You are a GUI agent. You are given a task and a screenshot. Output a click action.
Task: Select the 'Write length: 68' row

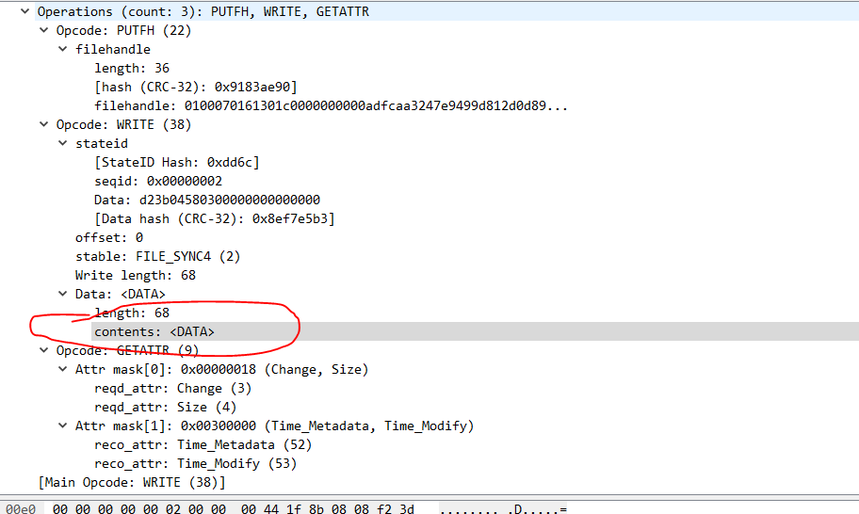tap(136, 275)
